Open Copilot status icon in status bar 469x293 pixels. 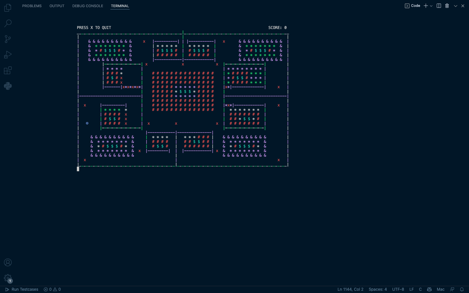tap(429, 289)
